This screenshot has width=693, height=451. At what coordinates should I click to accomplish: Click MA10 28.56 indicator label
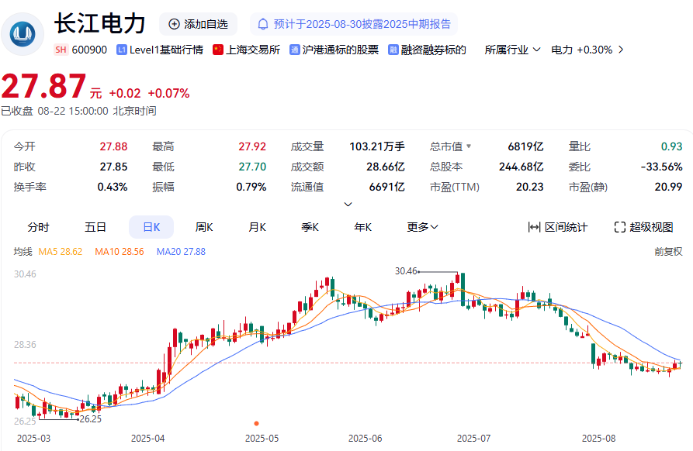pyautogui.click(x=120, y=252)
